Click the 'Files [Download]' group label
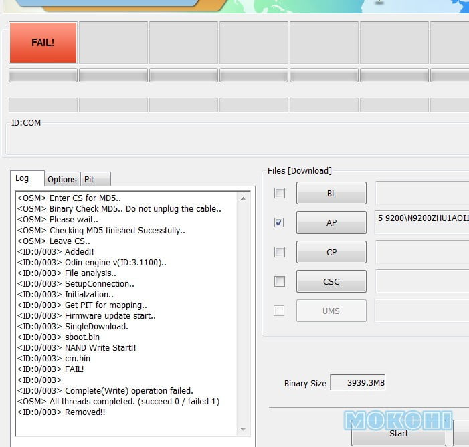The width and height of the screenshot is (469, 447). click(x=300, y=171)
